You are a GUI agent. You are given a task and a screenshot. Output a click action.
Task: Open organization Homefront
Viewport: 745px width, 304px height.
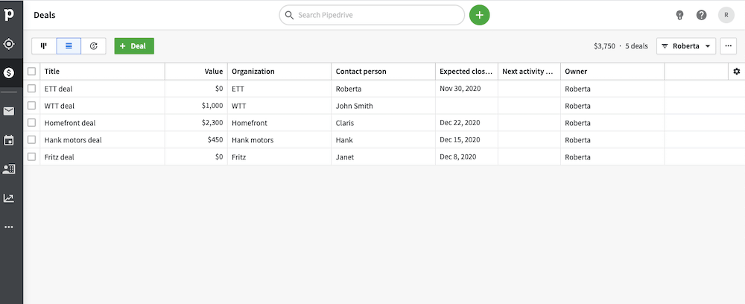(x=250, y=123)
